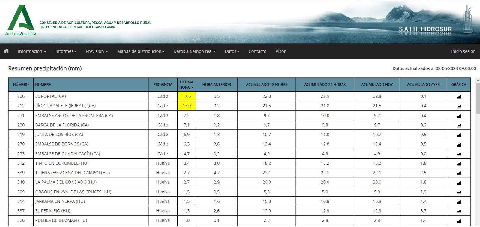
Task: Open graph for ORAQUE EN VVA. DE LAS CRUCES
Action: (x=459, y=192)
